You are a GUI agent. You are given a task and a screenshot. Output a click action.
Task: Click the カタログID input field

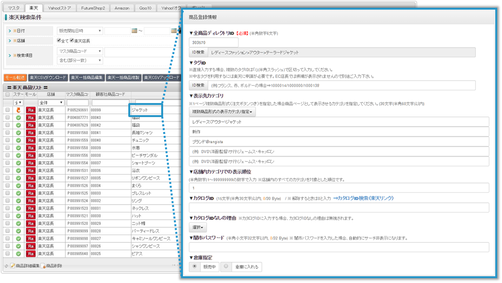coord(339,208)
